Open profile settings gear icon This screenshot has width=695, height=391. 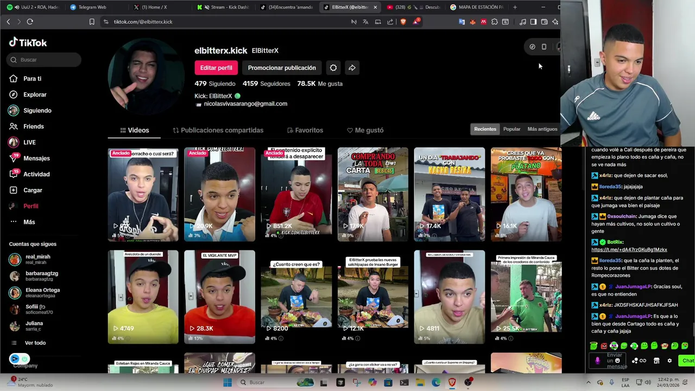(x=333, y=68)
